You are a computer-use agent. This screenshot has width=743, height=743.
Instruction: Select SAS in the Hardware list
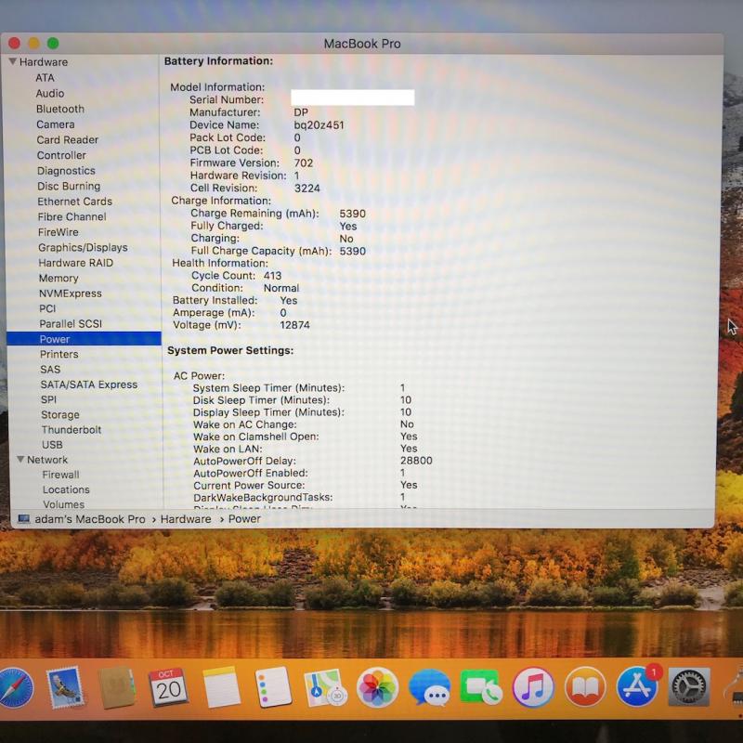(50, 369)
